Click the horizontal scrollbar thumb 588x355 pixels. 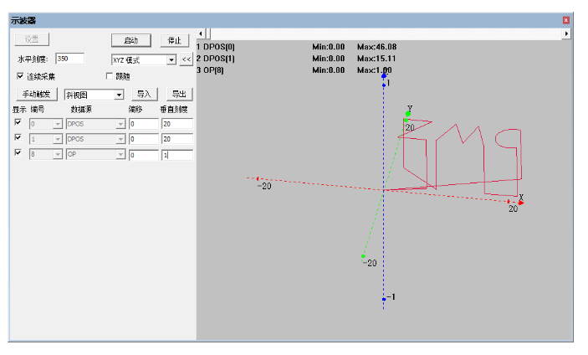(208, 33)
